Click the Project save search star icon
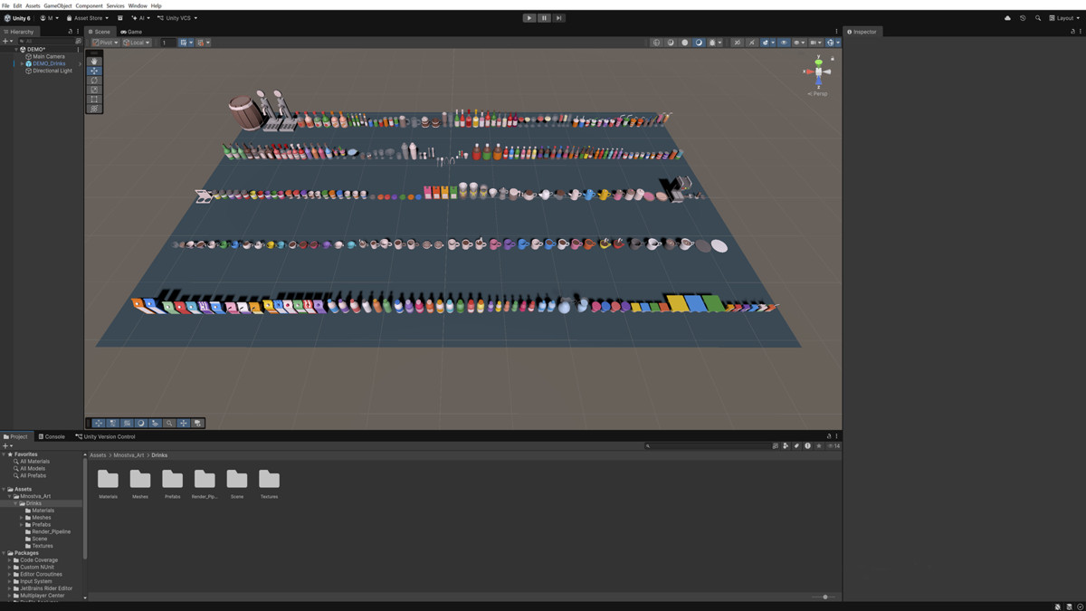1086x611 pixels. (x=819, y=445)
